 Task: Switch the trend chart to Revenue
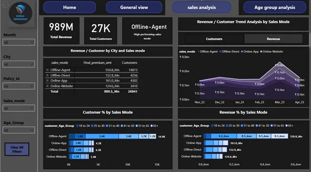coord(273,39)
